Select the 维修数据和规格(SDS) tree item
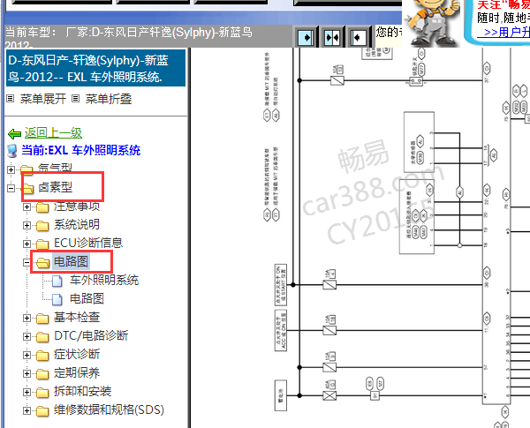Viewport: 530px width, 428px height. click(x=109, y=409)
